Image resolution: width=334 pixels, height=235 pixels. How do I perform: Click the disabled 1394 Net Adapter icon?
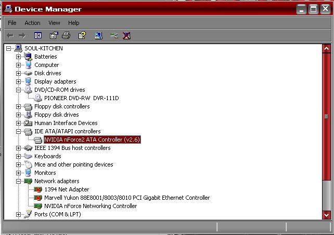pyautogui.click(x=38, y=189)
